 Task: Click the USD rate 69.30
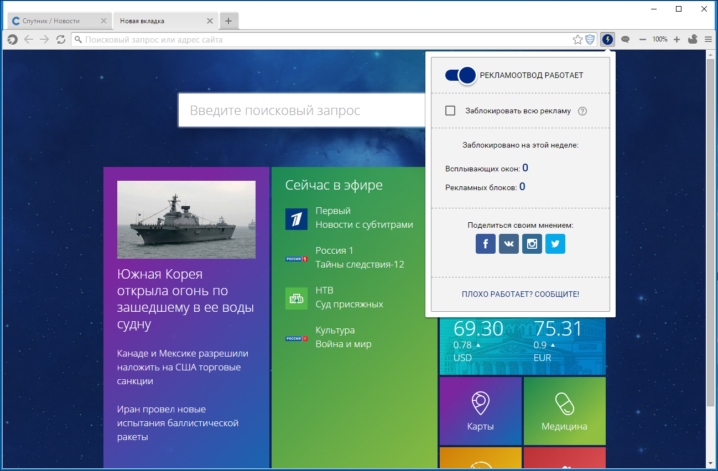click(x=478, y=329)
